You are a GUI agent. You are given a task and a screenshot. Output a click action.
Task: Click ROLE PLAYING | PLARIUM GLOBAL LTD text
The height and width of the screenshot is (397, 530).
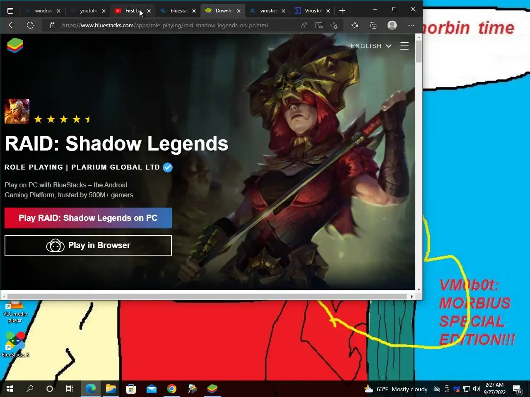[82, 167]
